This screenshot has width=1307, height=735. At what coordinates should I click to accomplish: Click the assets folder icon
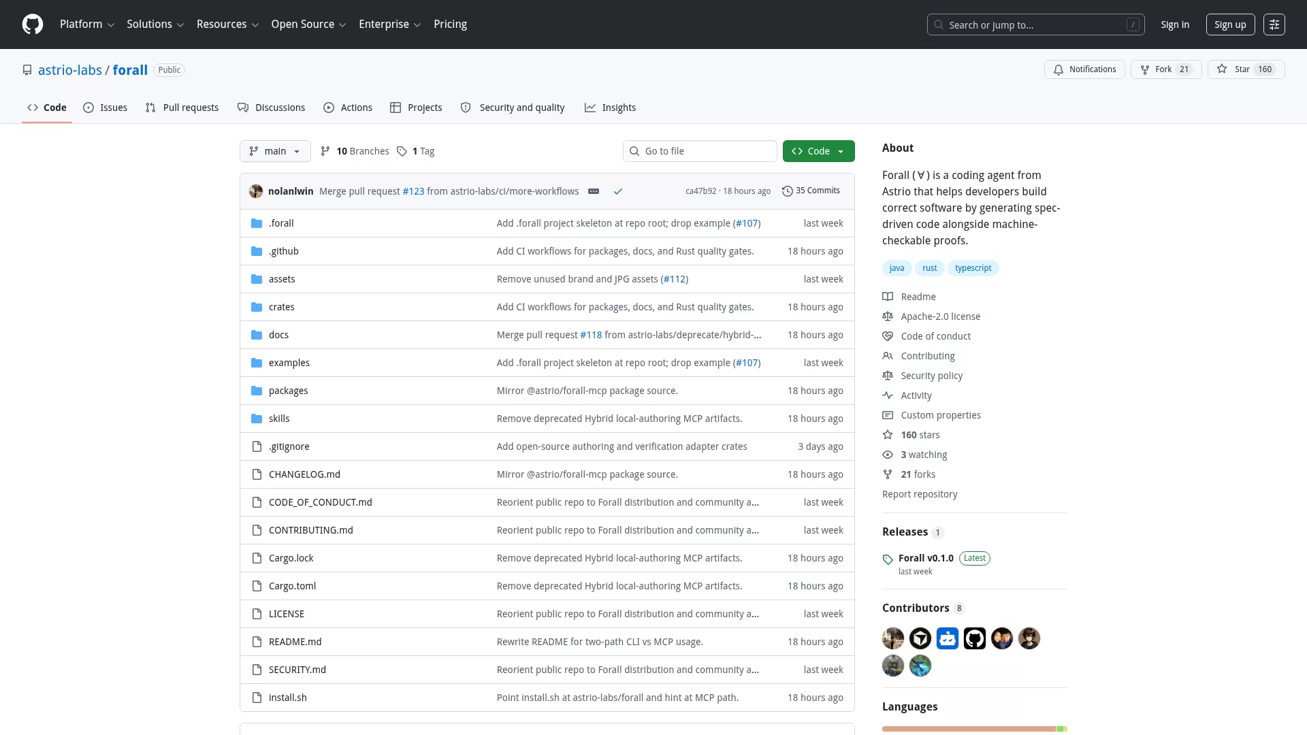pos(257,279)
